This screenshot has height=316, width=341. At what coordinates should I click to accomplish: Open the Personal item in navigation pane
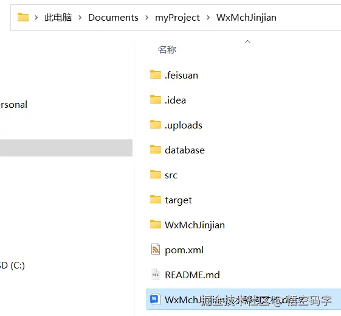coord(13,105)
